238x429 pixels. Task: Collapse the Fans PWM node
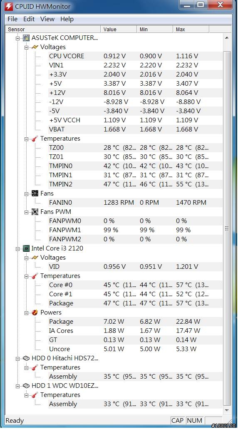(27, 212)
